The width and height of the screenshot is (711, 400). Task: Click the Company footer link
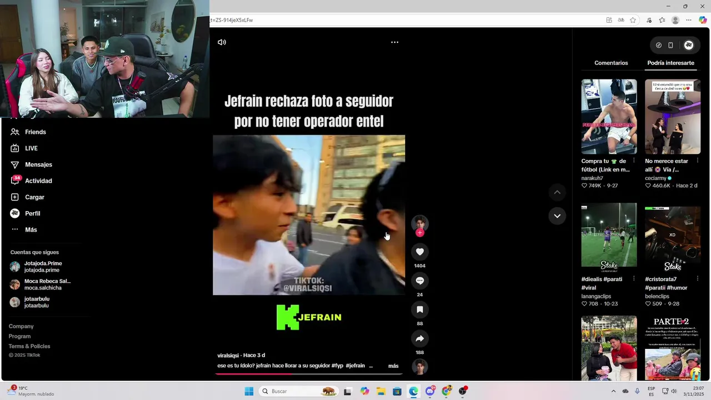point(21,326)
